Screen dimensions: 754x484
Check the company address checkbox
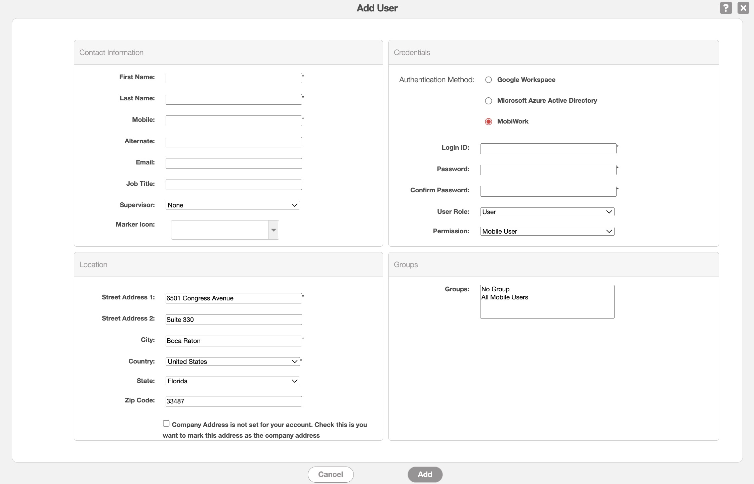tap(166, 424)
